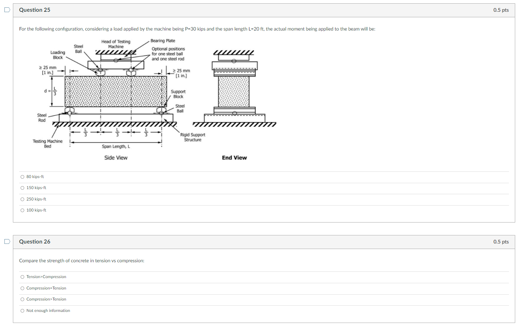Click the 'End View' caption
This screenshot has width=520, height=327.
234,158
